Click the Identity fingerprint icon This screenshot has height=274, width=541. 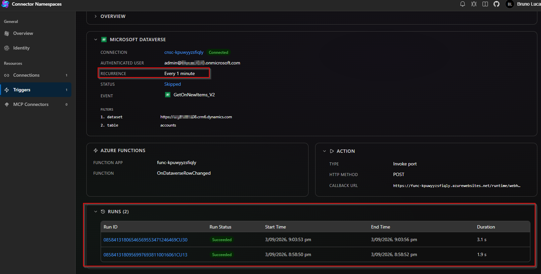[x=7, y=48]
